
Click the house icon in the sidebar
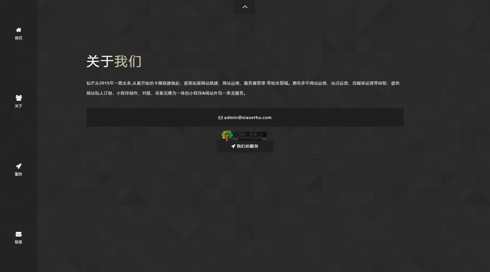pyautogui.click(x=19, y=30)
